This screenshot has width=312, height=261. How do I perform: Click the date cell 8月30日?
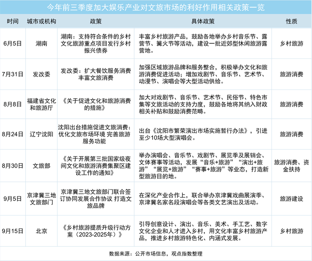point(13,166)
